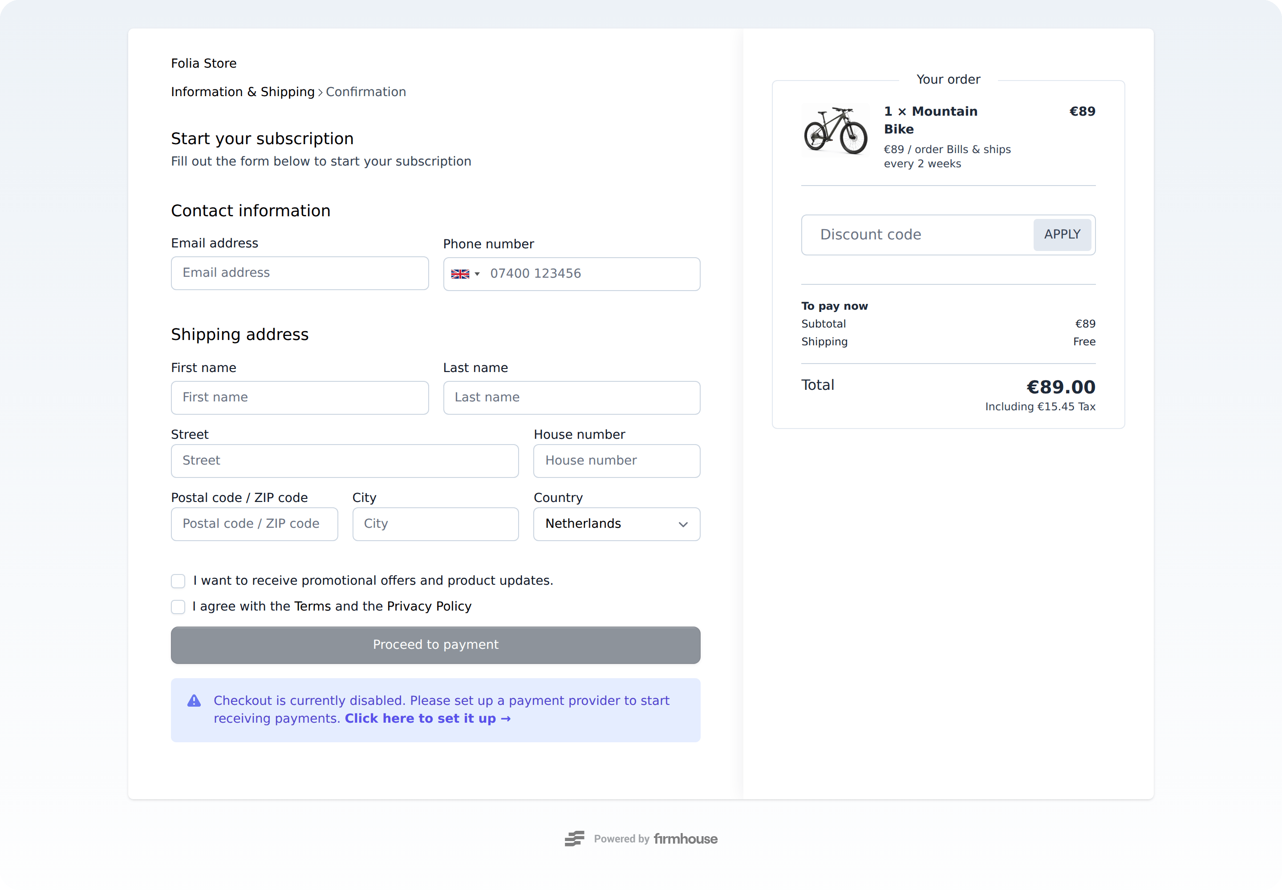Open the Country dropdown showing Netherlands
Image resolution: width=1282 pixels, height=890 pixels.
[x=617, y=524]
